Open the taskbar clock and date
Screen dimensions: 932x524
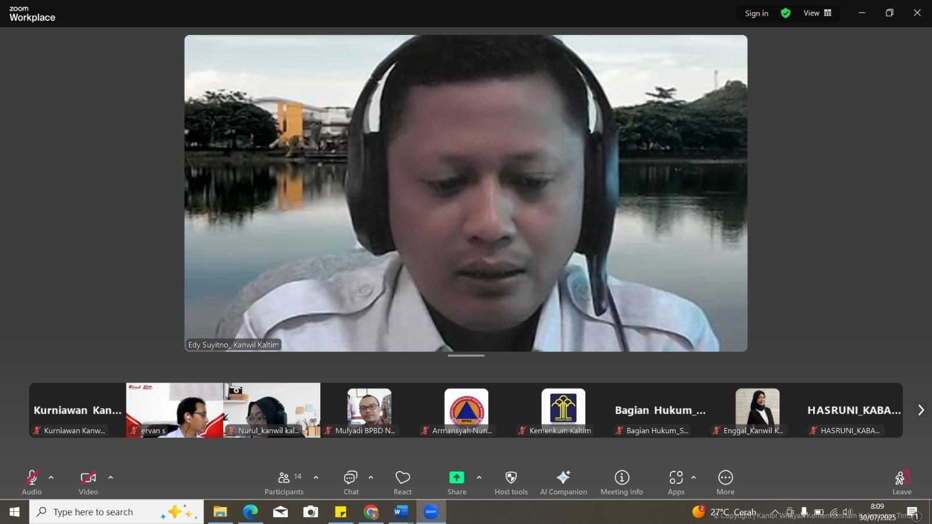coord(877,512)
